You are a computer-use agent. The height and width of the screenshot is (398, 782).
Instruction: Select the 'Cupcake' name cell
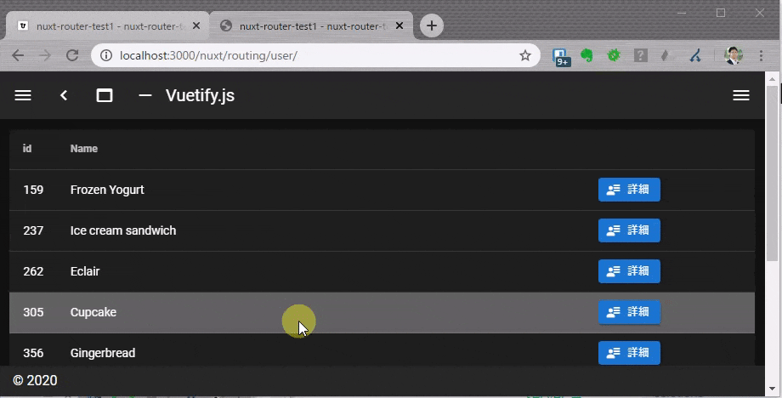tap(93, 312)
